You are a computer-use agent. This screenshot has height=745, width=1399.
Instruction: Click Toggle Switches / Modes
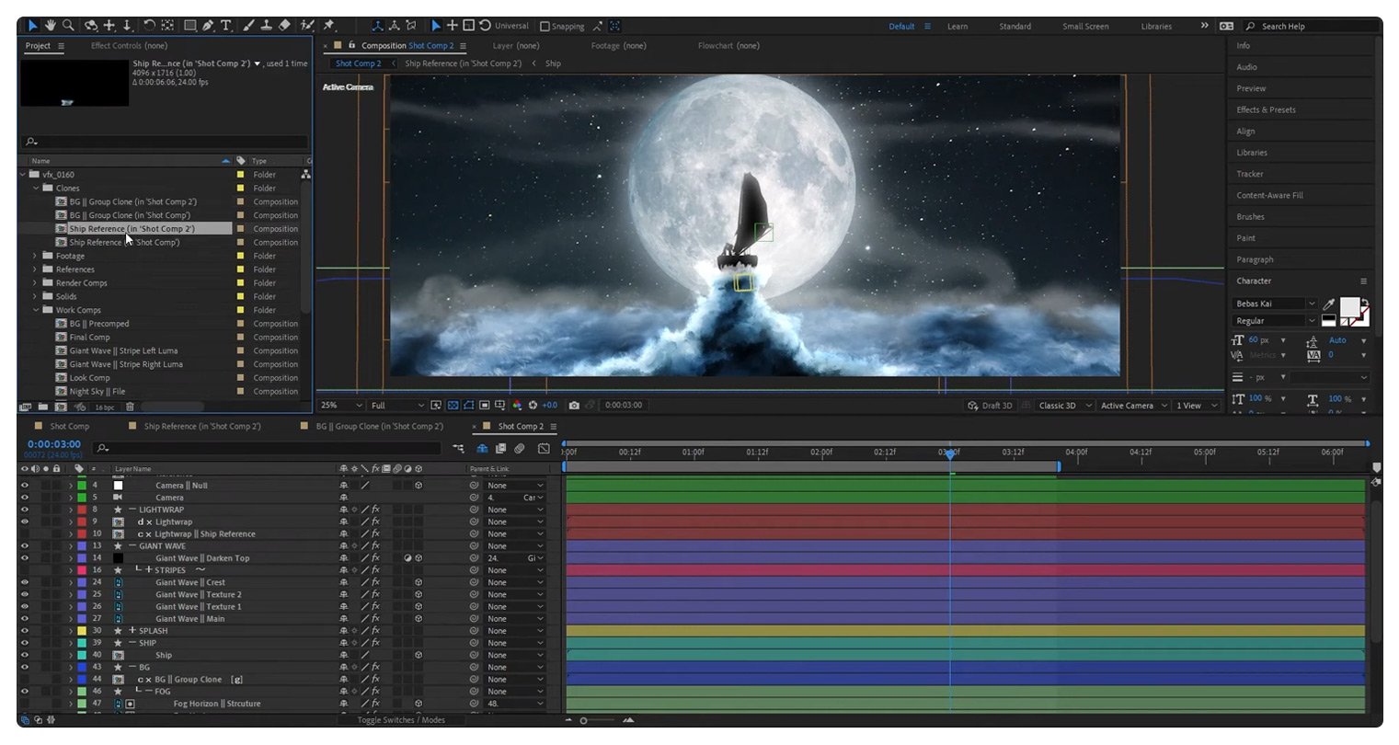point(402,720)
